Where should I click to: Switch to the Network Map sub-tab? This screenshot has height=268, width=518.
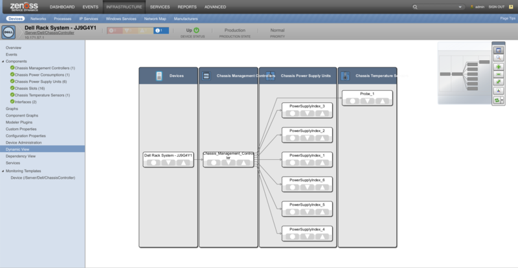155,19
